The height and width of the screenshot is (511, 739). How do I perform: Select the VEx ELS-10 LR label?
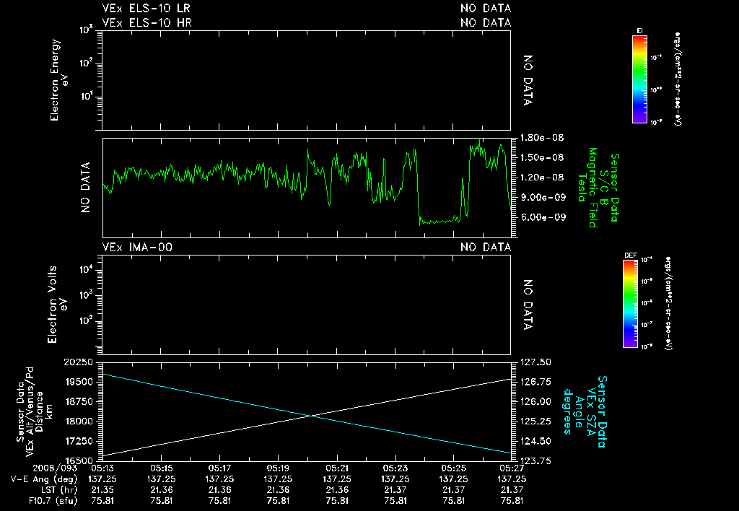147,8
